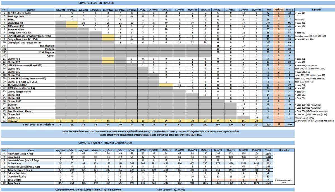The height and width of the screenshot is (192, 335).
Task: Click the 'Immigration (case 423)' cell
Action: (31, 33)
